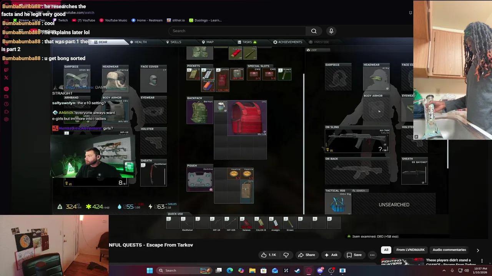Viewport: 492px width, 276px height.
Task: Open the Twitch bookmark
Action: (60, 20)
